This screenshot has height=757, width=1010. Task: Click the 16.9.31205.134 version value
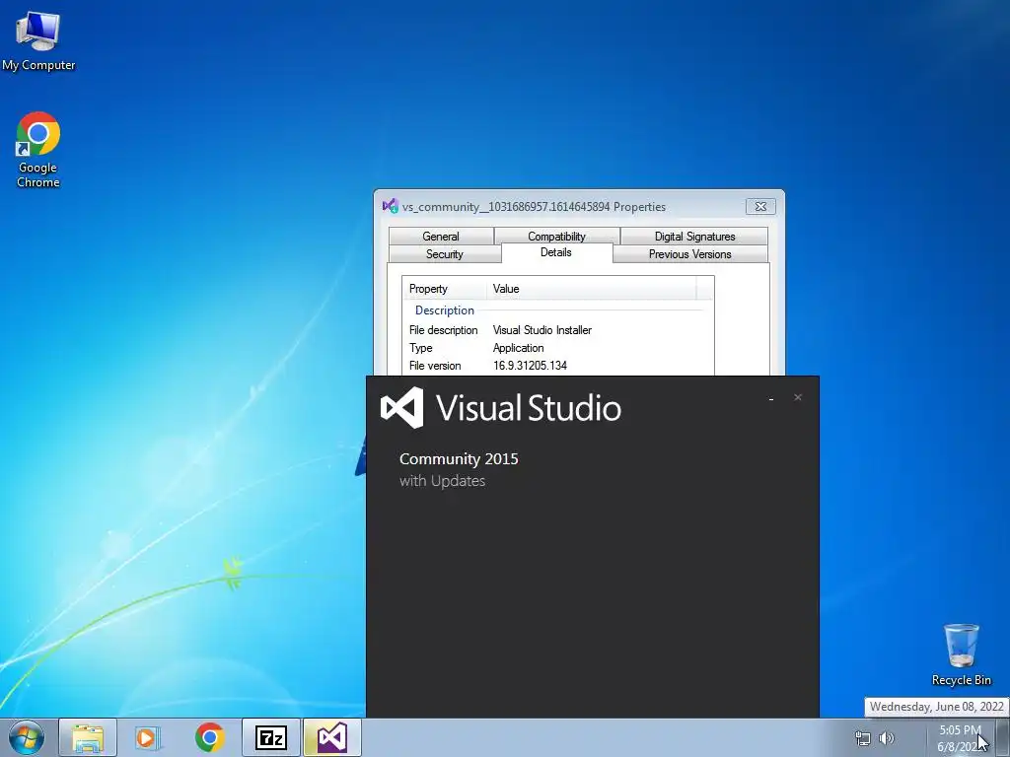click(530, 366)
